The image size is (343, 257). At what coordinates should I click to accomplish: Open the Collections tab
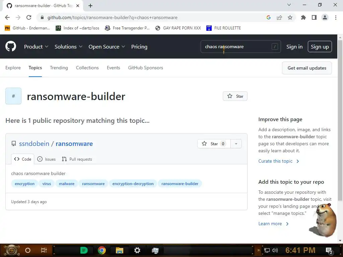pyautogui.click(x=87, y=68)
